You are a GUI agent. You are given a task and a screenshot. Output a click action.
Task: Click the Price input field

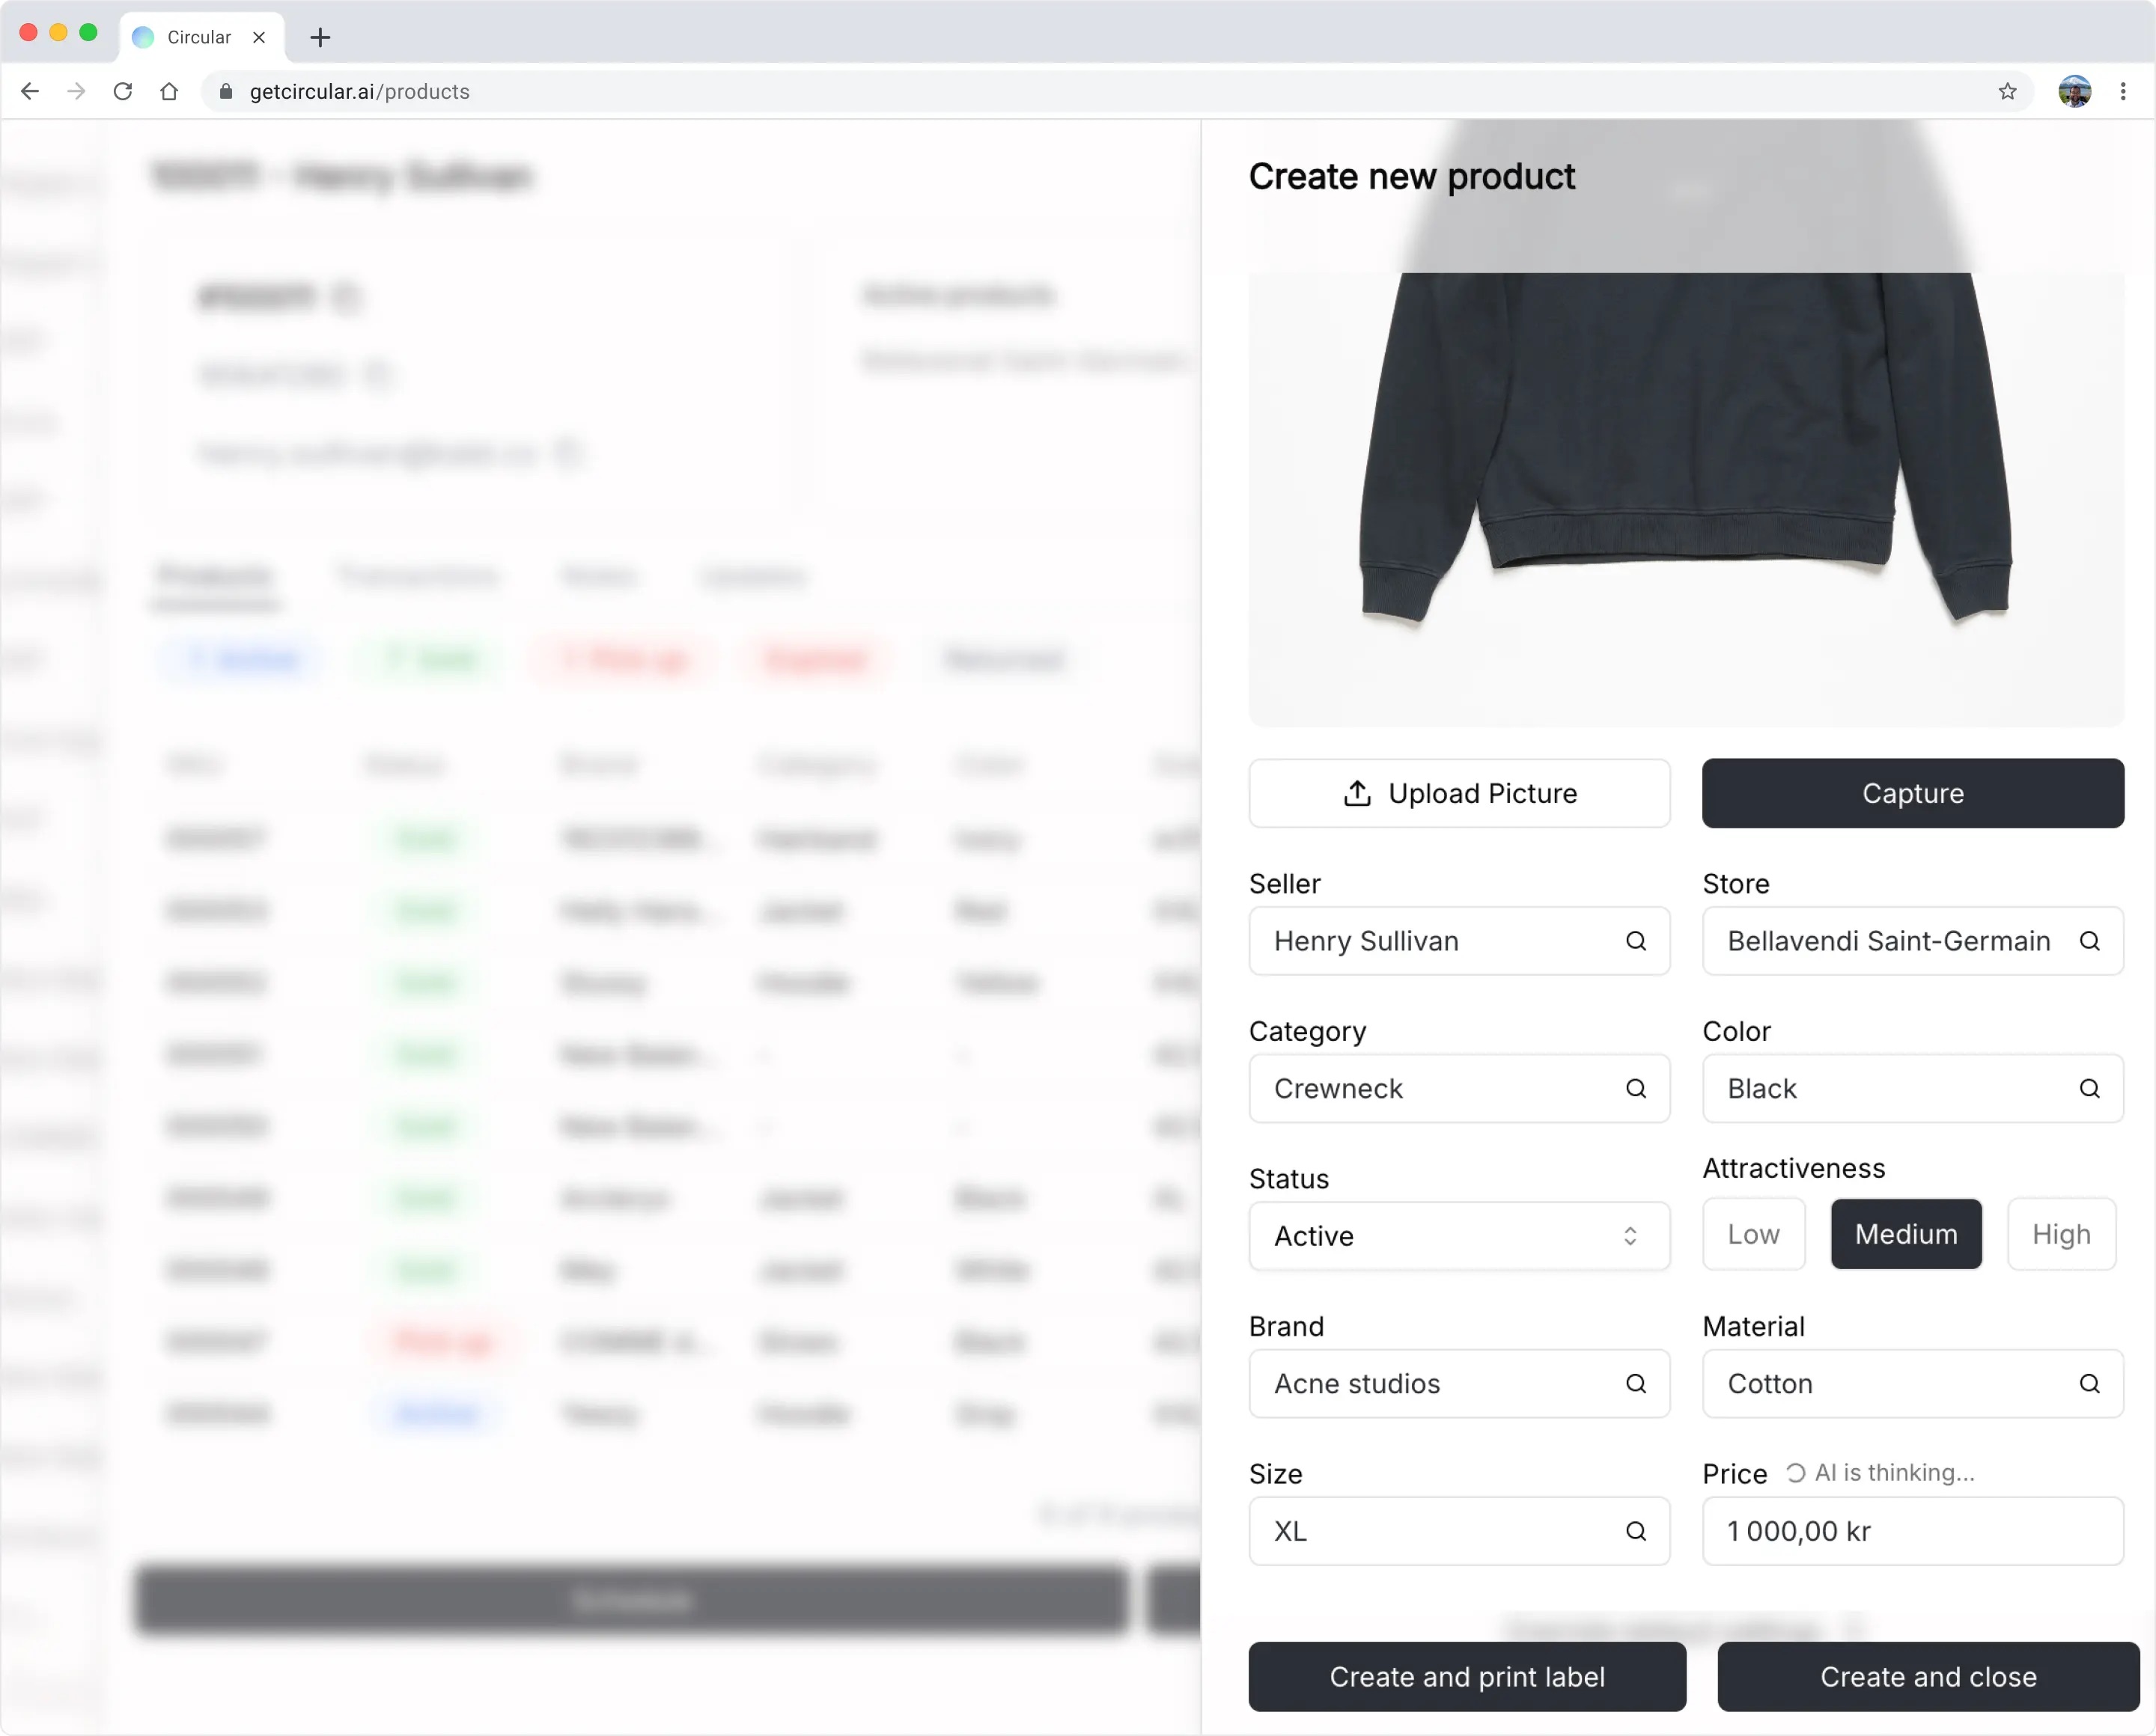click(1911, 1531)
